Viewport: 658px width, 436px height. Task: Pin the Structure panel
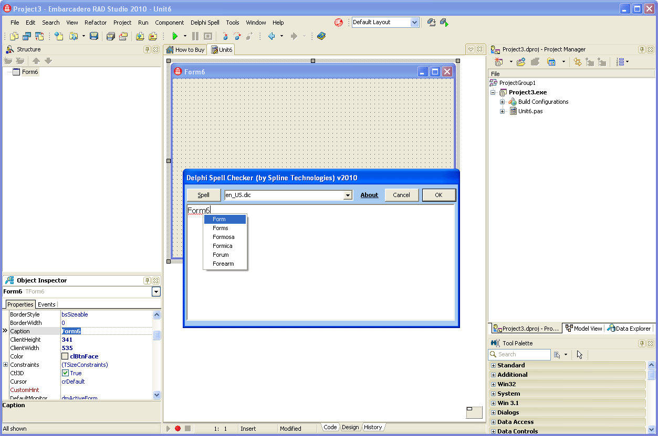pyautogui.click(x=147, y=49)
